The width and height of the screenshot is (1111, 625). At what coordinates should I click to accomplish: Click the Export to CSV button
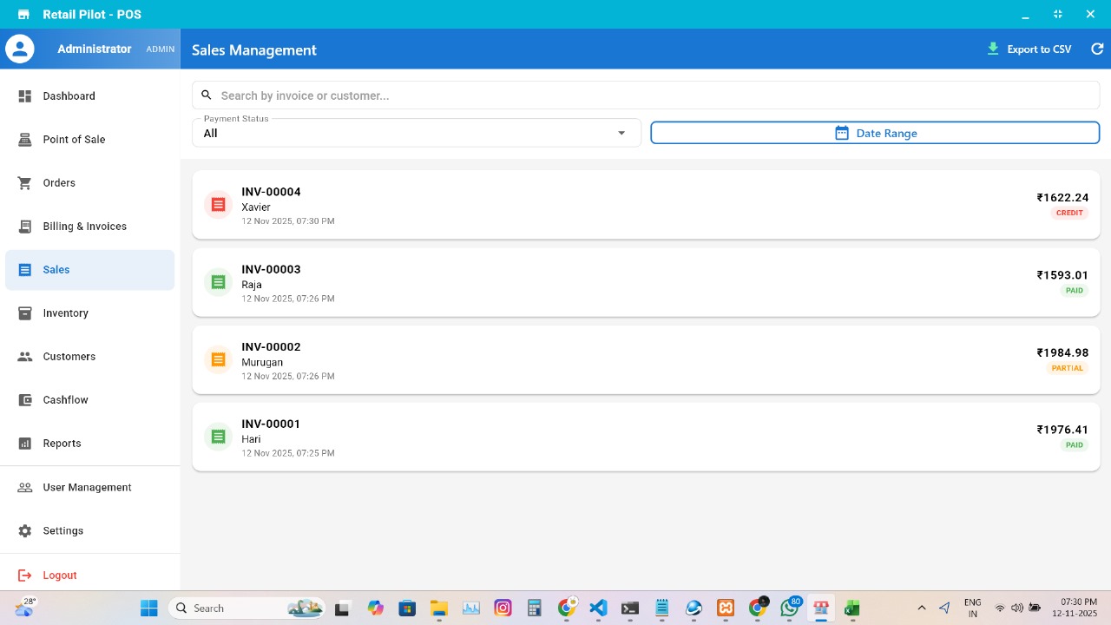pyautogui.click(x=1029, y=49)
